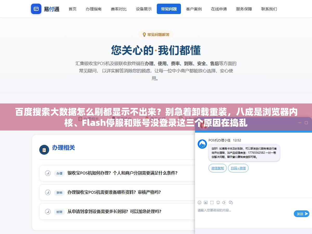Open the 首页 nav item
Viewport: 312px width, 234px height.
point(73,9)
